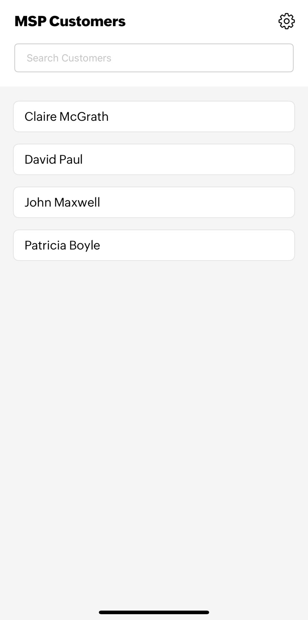Open Claire McGrath's customer entry
This screenshot has height=620, width=308.
pos(154,117)
